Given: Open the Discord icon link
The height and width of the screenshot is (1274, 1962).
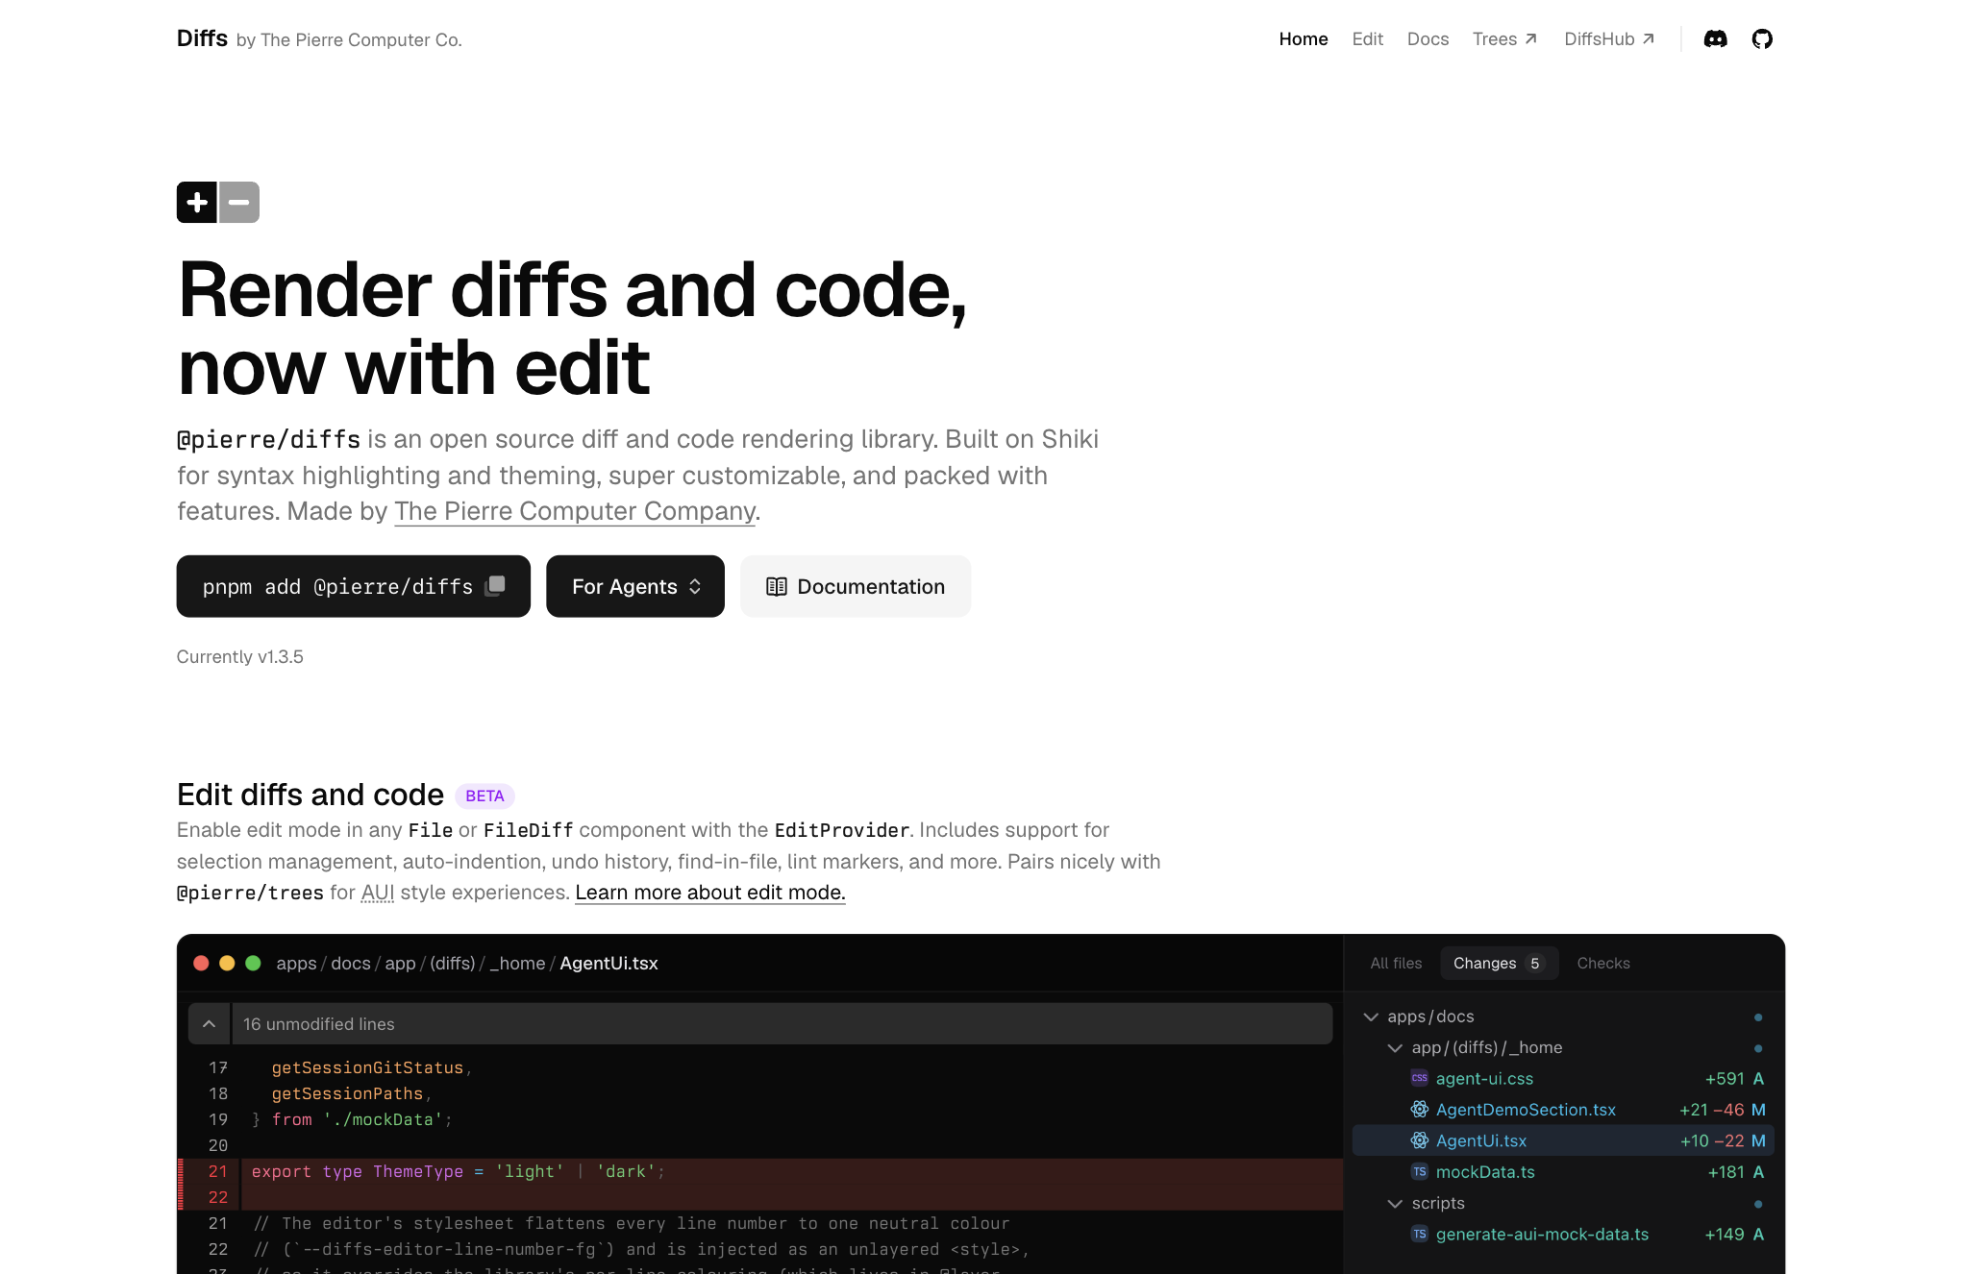Looking at the screenshot, I should click(1715, 38).
